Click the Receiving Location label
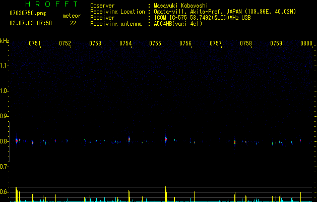The width and height of the screenshot is (317, 202). (117, 12)
